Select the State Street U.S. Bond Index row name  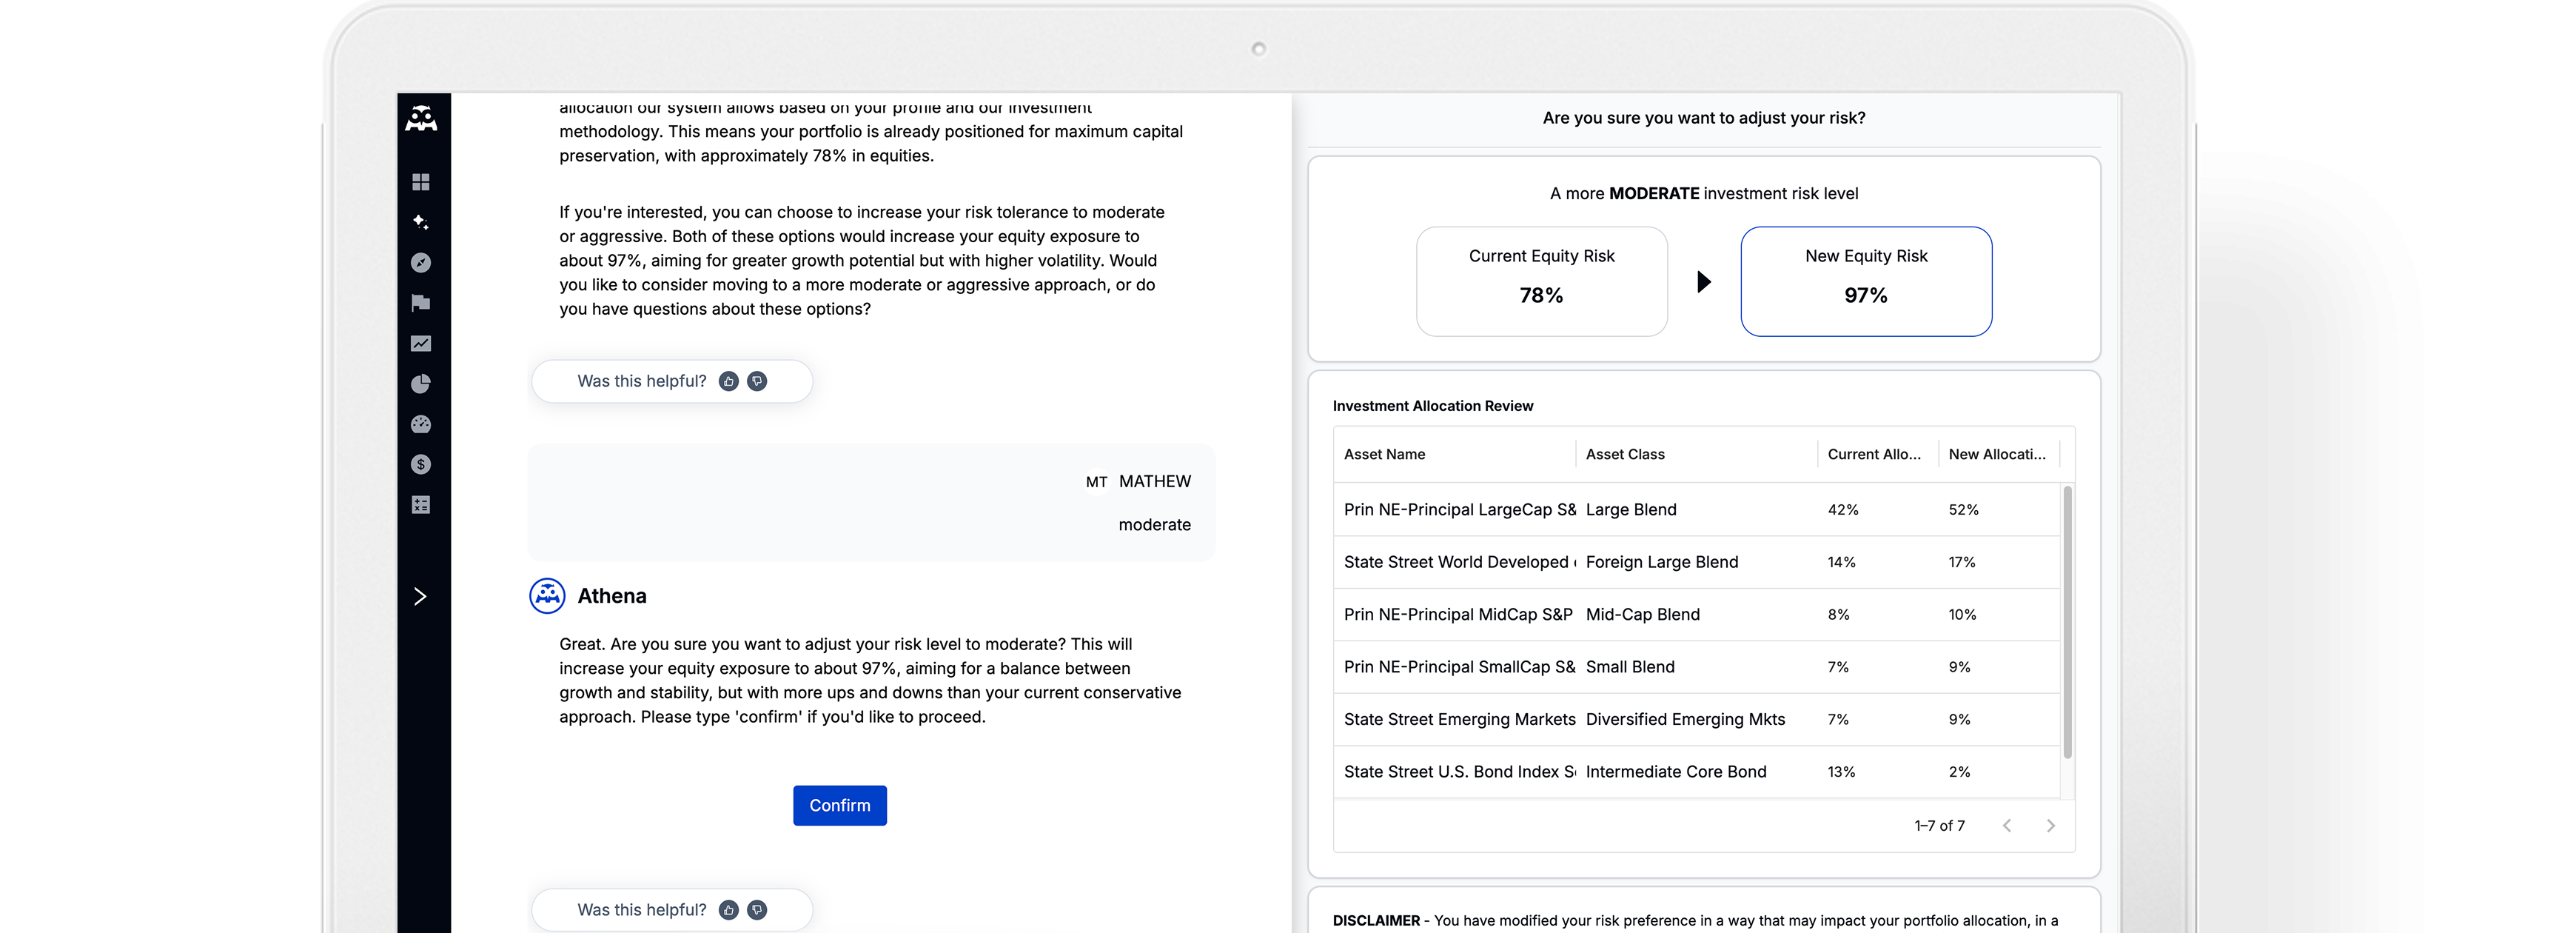click(1459, 772)
